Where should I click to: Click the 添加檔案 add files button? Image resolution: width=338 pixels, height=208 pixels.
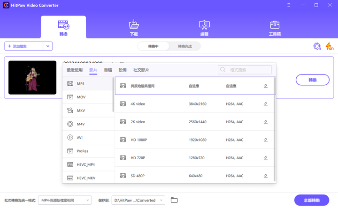tap(24, 46)
